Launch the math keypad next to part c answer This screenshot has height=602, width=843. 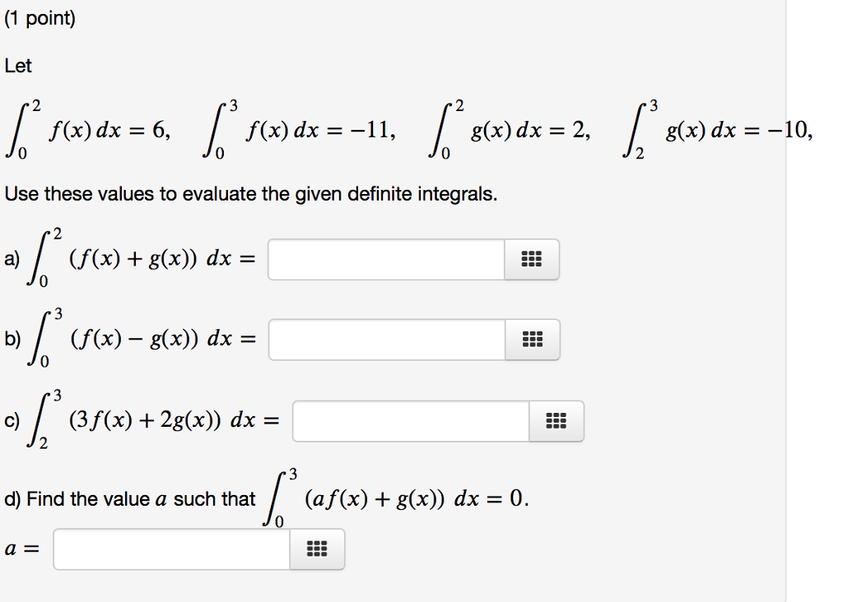click(x=557, y=421)
